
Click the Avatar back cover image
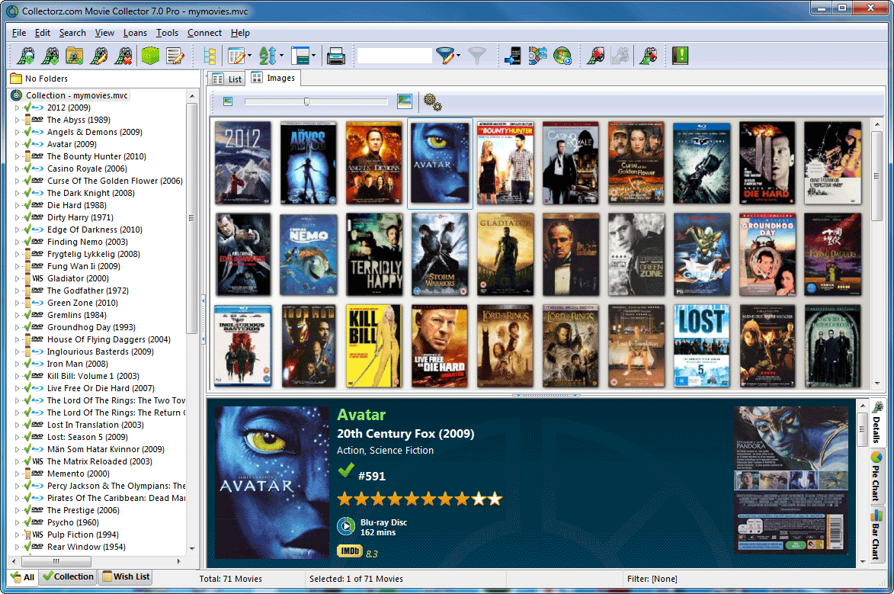(791, 480)
